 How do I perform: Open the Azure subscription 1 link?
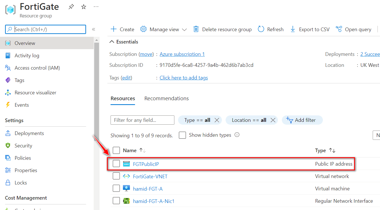pos(182,54)
